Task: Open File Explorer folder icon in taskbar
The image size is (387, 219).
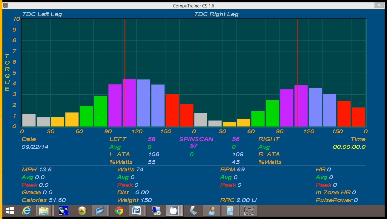Action: [x=44, y=211]
